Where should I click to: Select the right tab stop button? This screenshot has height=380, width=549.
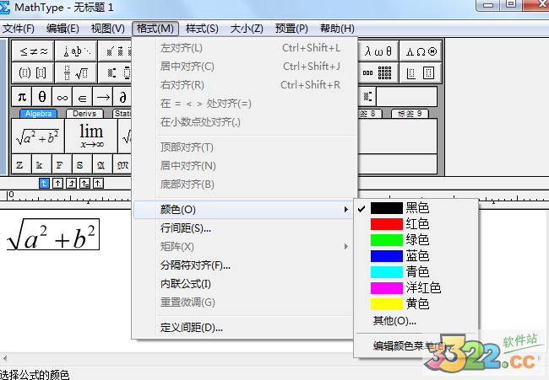(72, 183)
